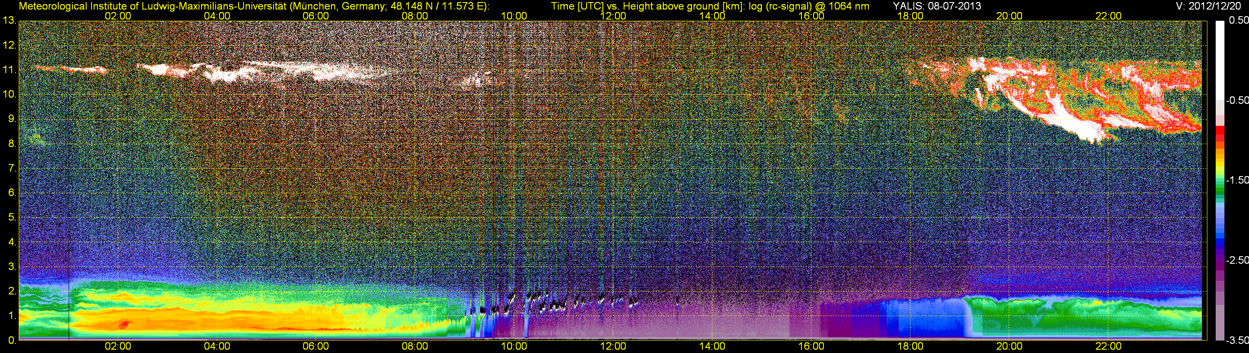1249x353 pixels.
Task: Click the 08:00 label on the top time axis
Action: pos(415,16)
